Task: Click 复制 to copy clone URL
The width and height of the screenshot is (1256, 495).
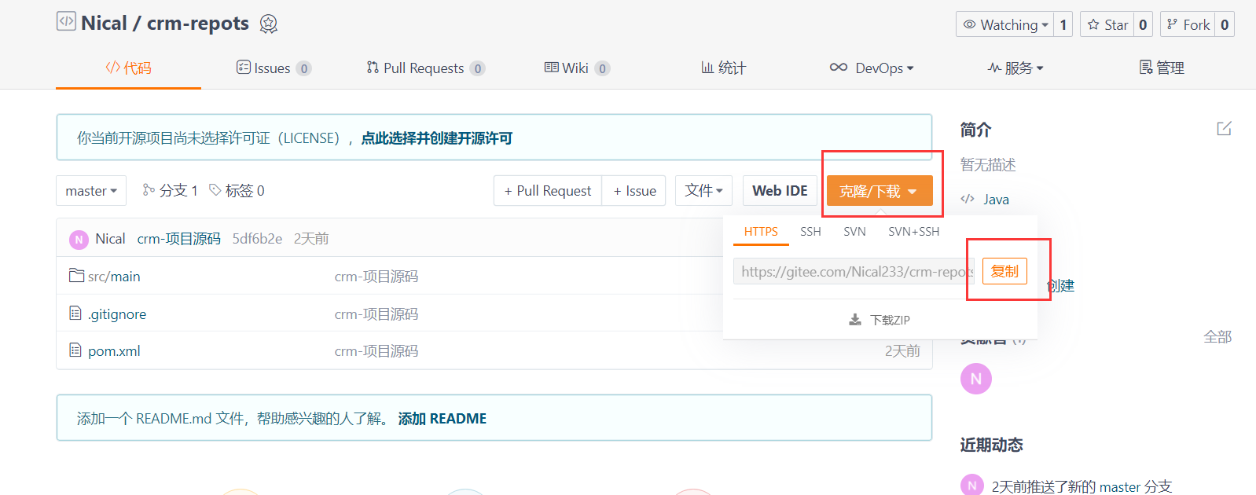Action: coord(1004,271)
